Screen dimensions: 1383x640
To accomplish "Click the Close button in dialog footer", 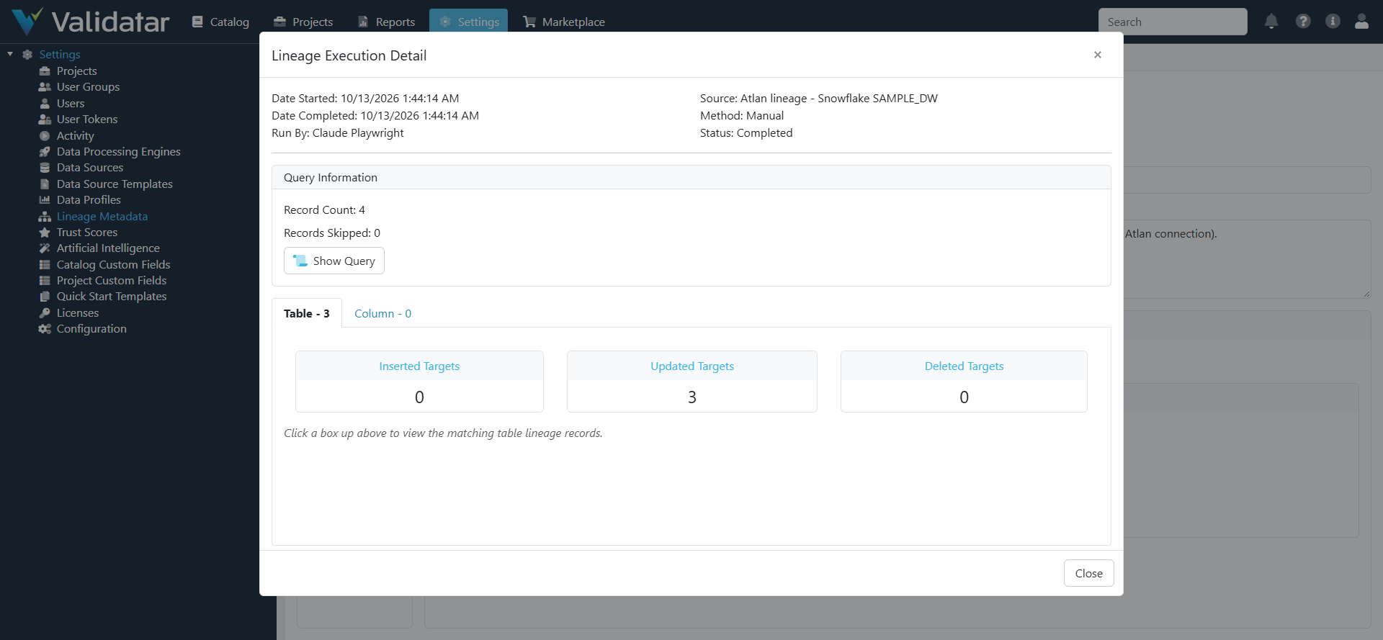I will (x=1088, y=573).
